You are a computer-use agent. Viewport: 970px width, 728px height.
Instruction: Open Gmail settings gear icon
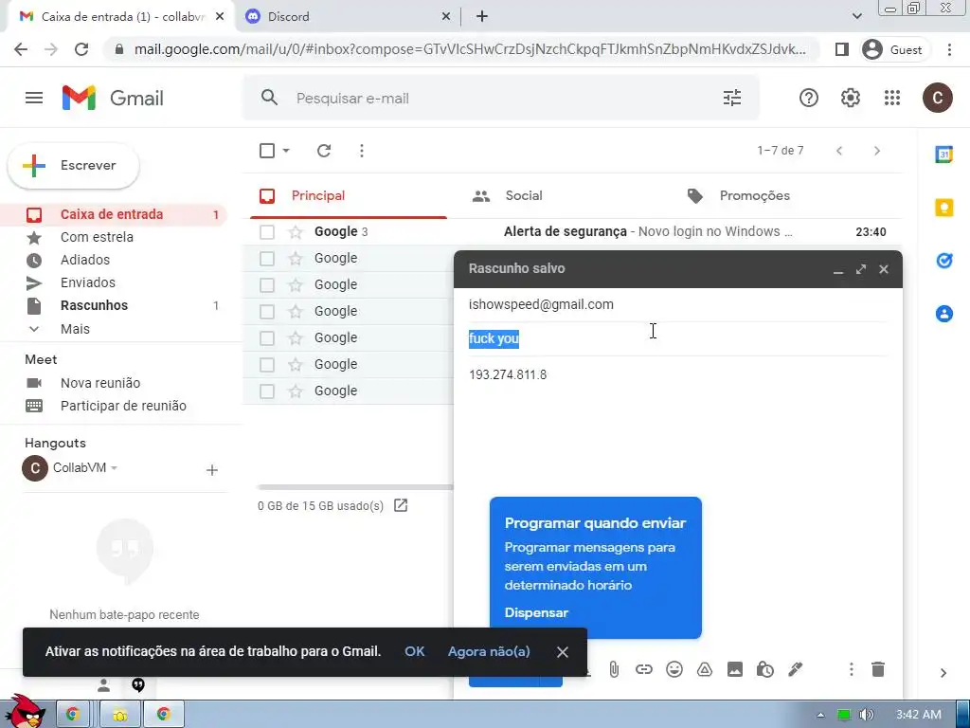[851, 98]
